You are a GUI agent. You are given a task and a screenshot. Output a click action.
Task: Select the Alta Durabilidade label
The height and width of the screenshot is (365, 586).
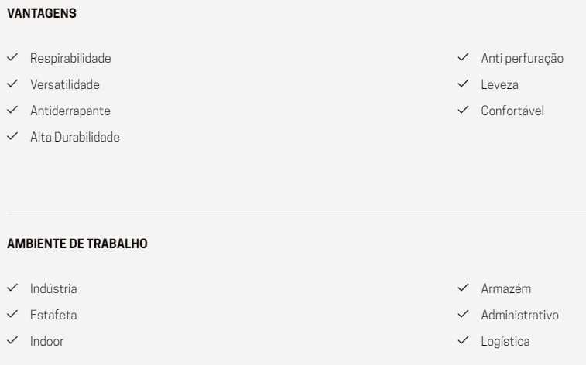coord(75,137)
